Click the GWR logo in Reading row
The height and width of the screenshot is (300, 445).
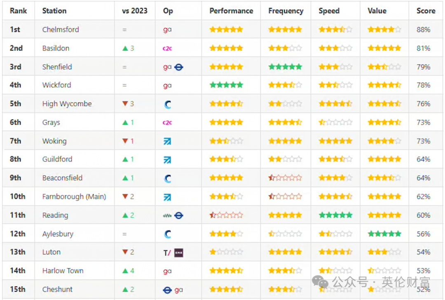click(167, 216)
